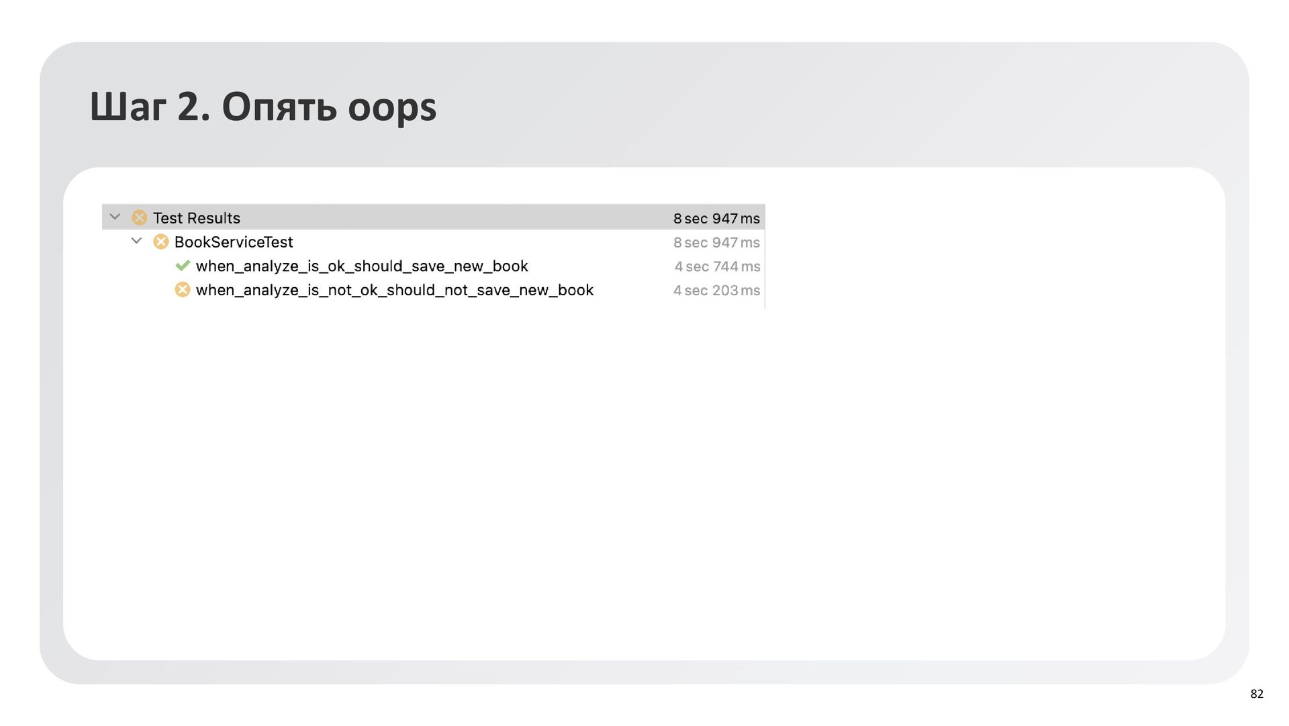Image resolution: width=1289 pixels, height=726 pixels.
Task: Collapse the Test Results root chevron
Action: point(115,217)
